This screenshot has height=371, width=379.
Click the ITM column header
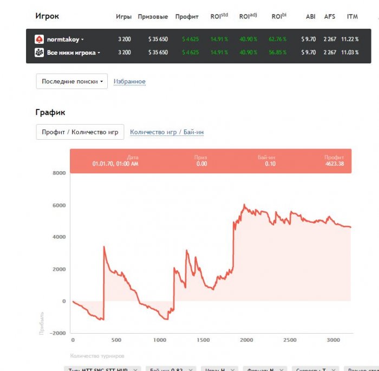352,17
